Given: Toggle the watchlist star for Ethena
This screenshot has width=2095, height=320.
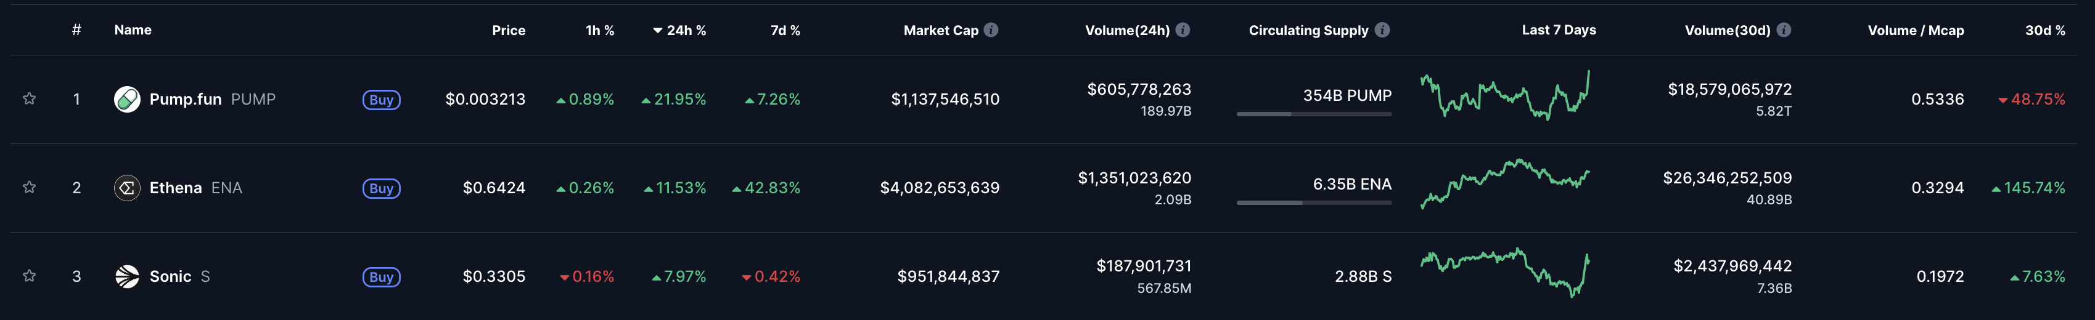Looking at the screenshot, I should [x=29, y=188].
